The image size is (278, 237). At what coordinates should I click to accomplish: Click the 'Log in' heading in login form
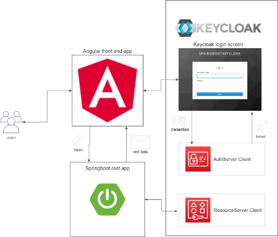tap(220, 68)
